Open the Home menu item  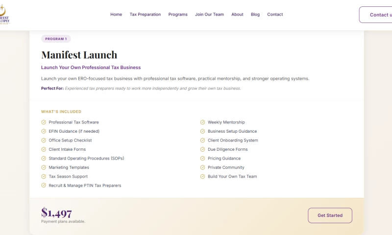116,15
